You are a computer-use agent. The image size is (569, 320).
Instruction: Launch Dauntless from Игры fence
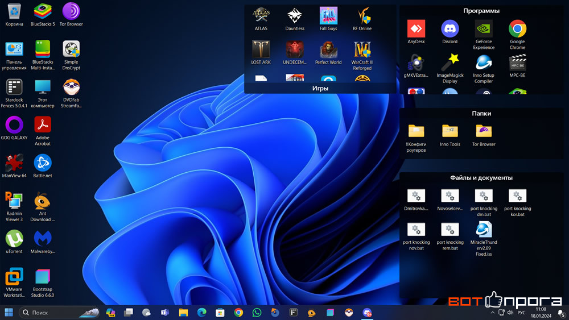[295, 19]
